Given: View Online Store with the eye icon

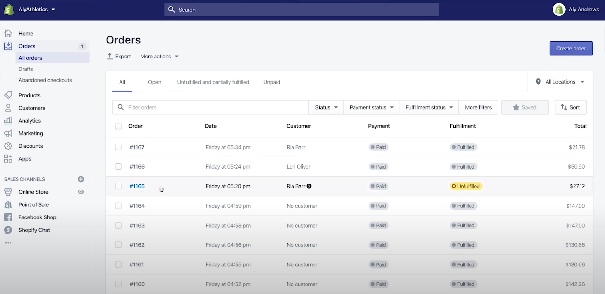Looking at the screenshot, I should 81,192.
